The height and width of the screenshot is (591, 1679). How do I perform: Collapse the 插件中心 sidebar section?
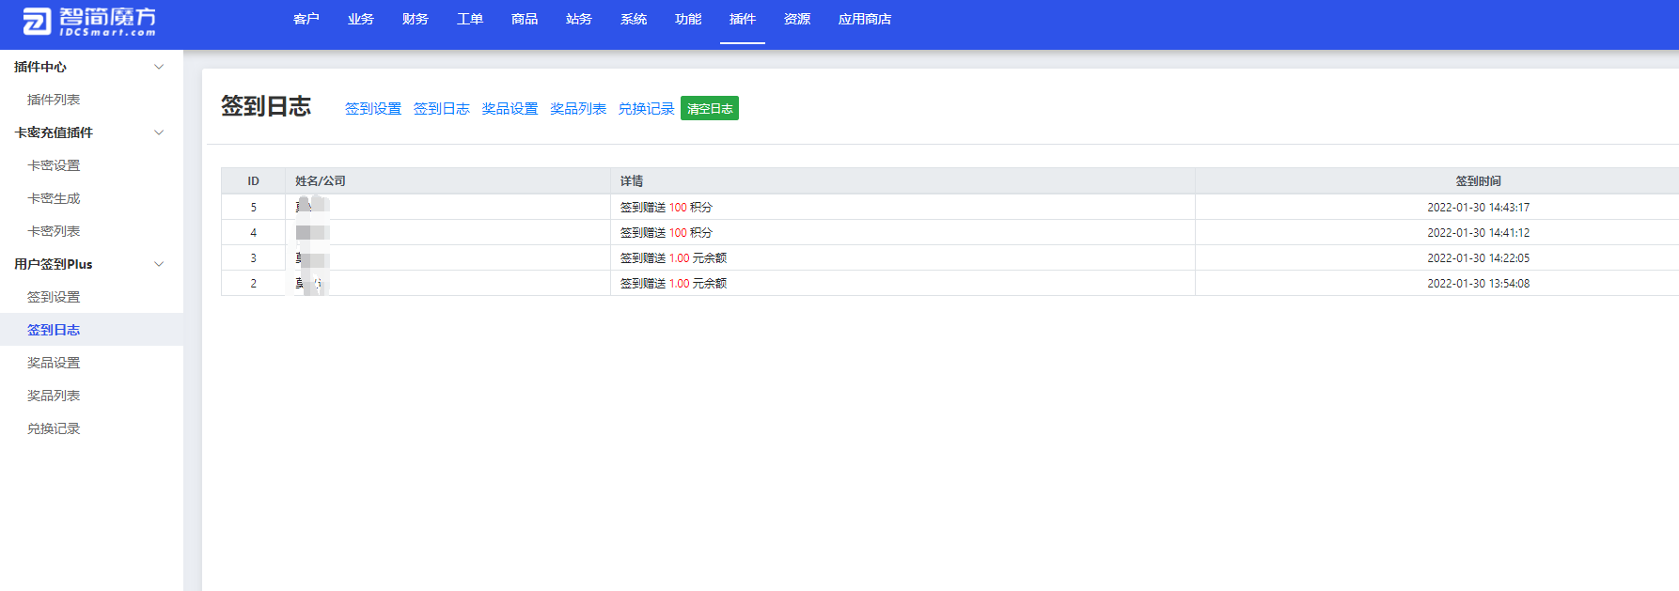pyautogui.click(x=159, y=67)
